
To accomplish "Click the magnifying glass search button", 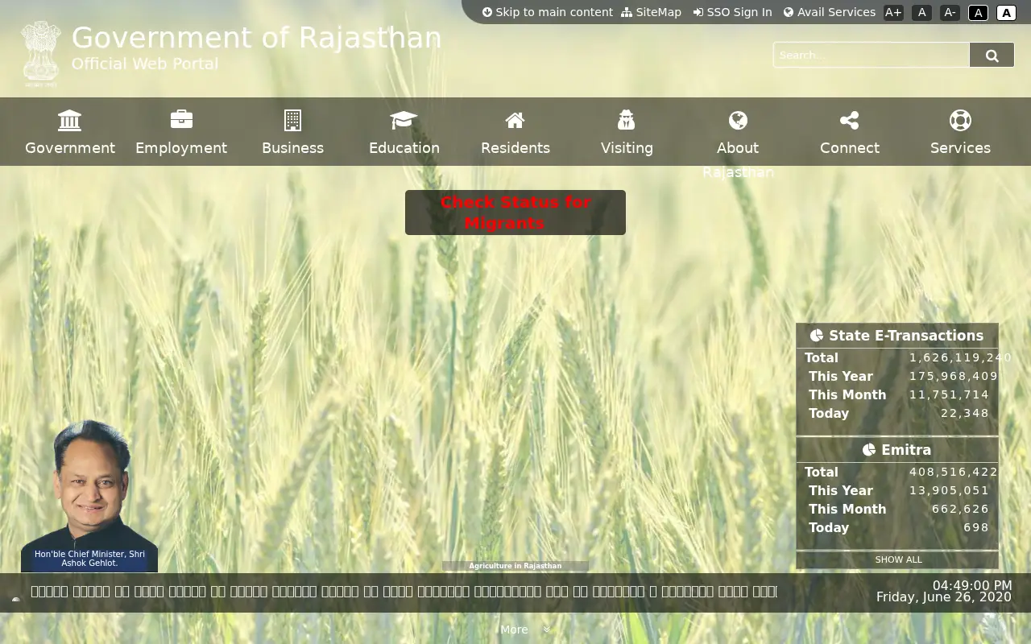I will click(x=992, y=55).
